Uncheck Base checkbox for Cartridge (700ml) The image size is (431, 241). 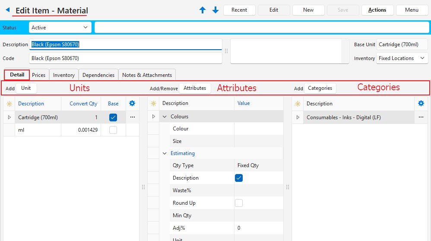click(x=113, y=117)
